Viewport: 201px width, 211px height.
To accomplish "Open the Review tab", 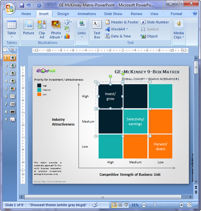I will 137,14.
